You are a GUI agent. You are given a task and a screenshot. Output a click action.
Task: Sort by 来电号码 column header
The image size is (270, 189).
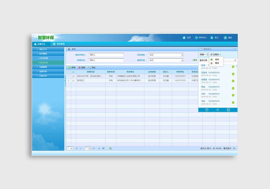tap(180, 72)
